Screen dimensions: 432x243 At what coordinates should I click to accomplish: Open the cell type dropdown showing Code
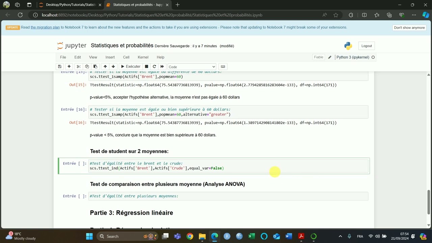(192, 67)
